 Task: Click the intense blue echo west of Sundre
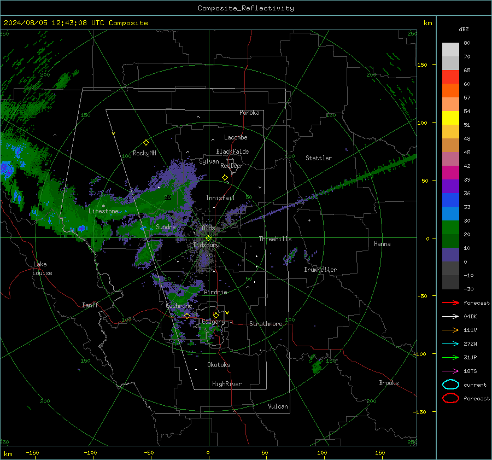82,228
